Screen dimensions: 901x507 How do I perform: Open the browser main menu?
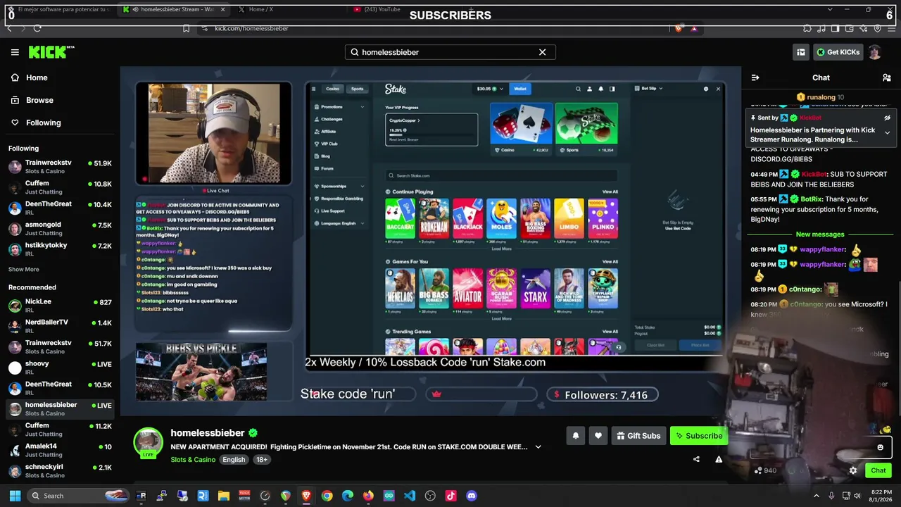(891, 28)
